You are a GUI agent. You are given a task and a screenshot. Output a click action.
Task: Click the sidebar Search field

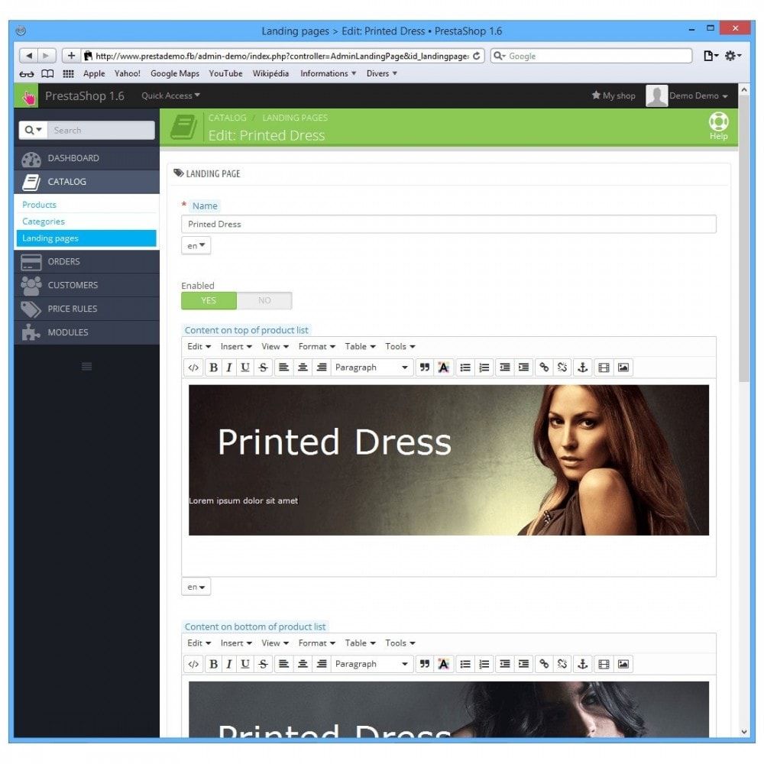(x=102, y=130)
